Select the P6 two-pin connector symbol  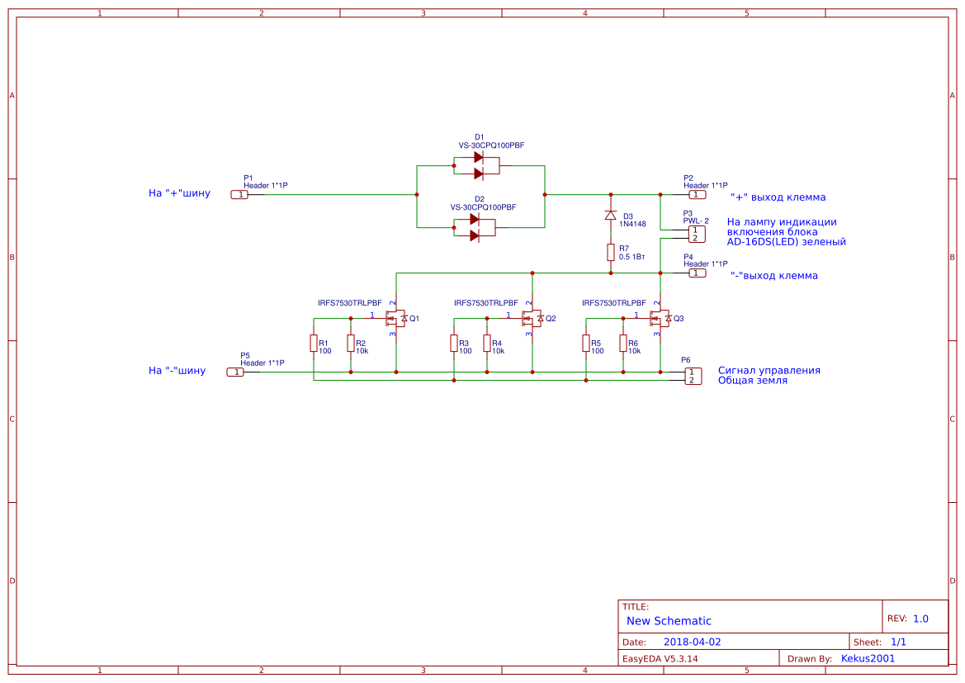pyautogui.click(x=693, y=377)
